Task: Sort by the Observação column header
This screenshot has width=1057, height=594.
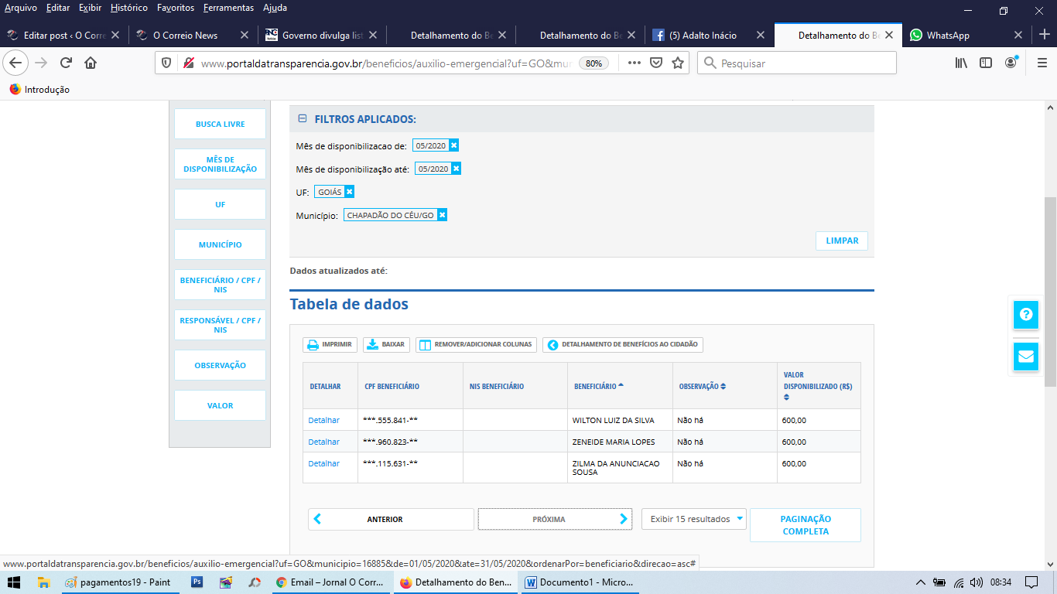Action: [x=702, y=386]
